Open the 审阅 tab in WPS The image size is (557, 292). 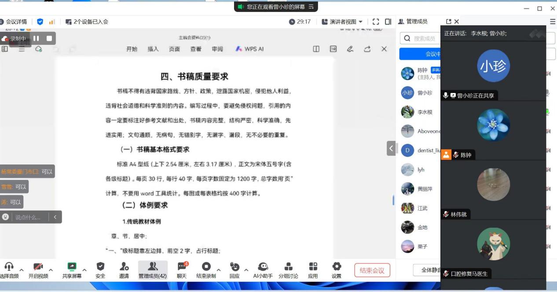[x=217, y=49]
